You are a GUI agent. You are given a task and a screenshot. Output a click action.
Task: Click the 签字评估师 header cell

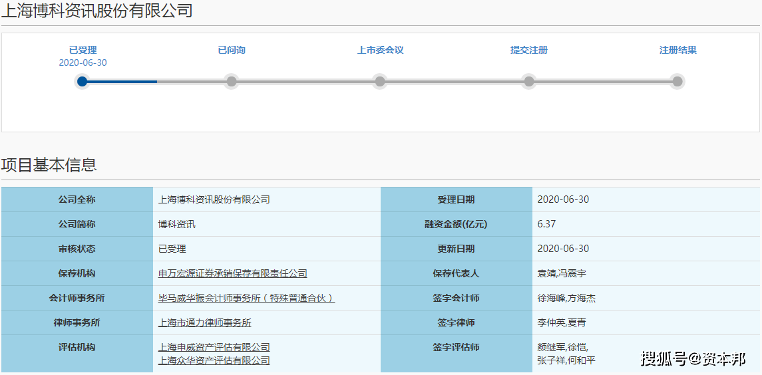pos(457,354)
